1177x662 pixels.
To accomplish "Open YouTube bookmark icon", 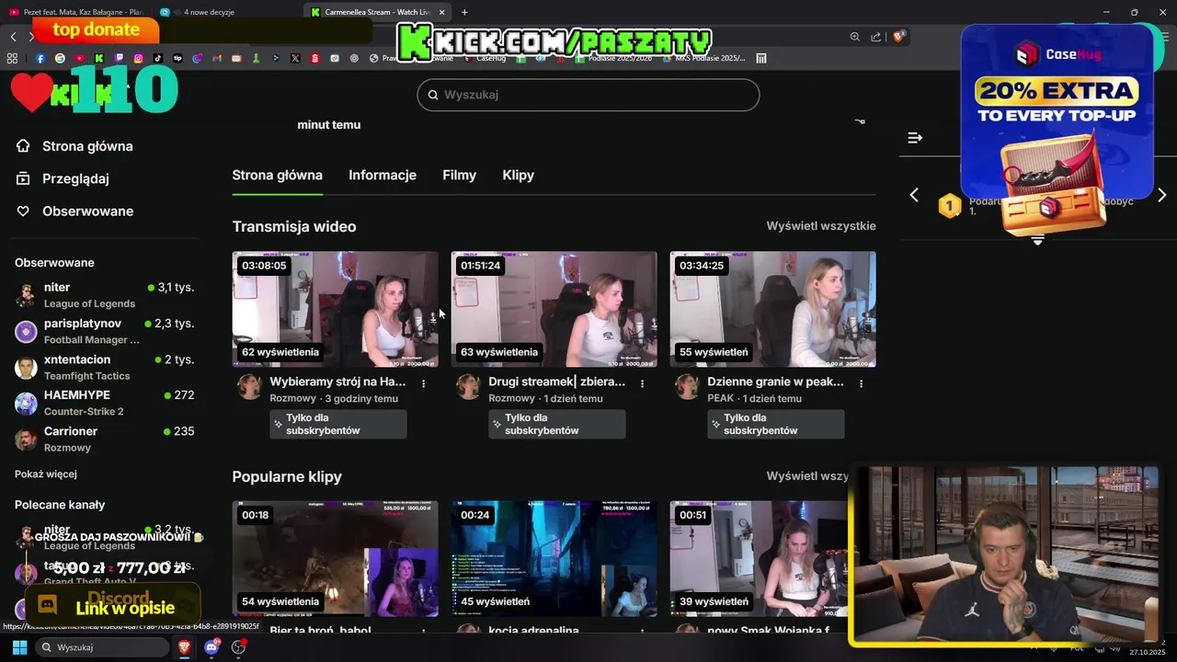I will pos(80,58).
